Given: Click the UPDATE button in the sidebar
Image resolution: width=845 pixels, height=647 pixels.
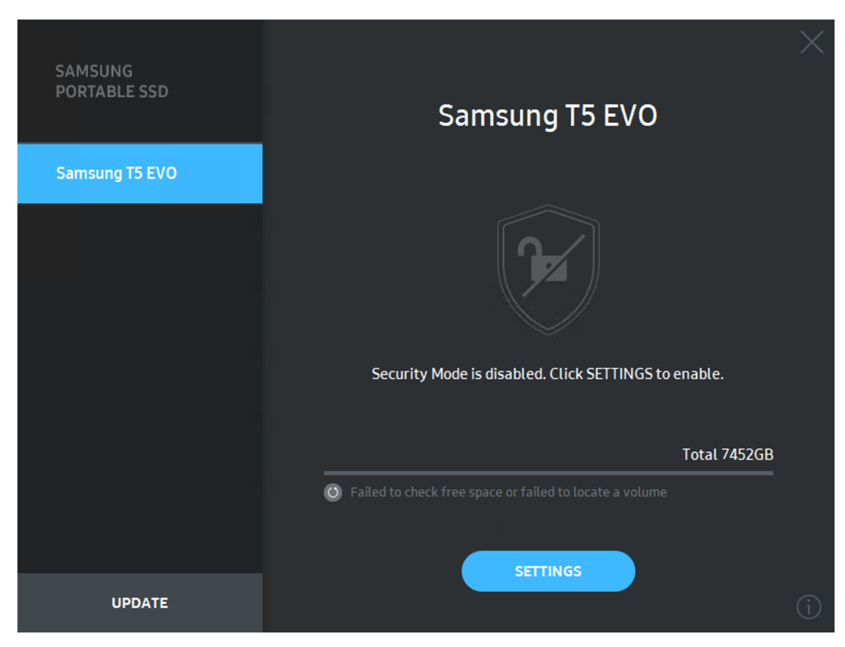Looking at the screenshot, I should (140, 603).
